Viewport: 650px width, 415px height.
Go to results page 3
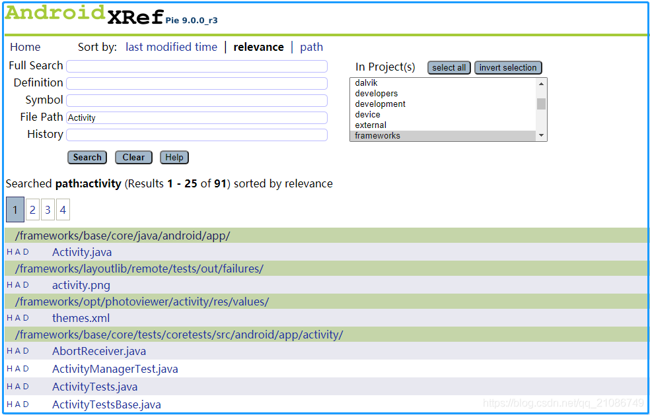(48, 210)
